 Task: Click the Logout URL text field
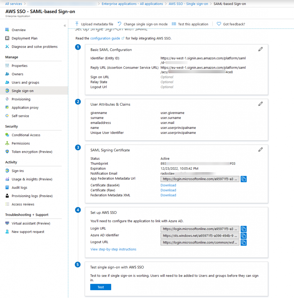[200, 242]
